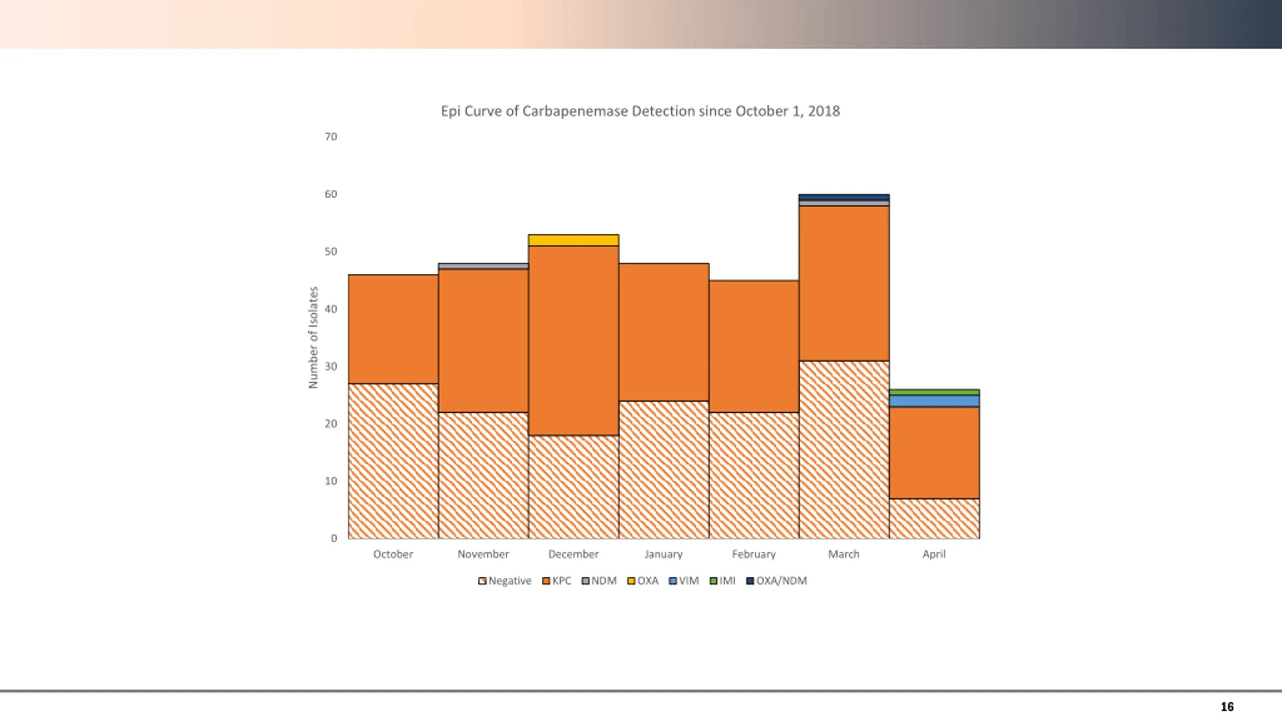
Task: Click the 70 label on the y-axis
Action: pyautogui.click(x=331, y=137)
